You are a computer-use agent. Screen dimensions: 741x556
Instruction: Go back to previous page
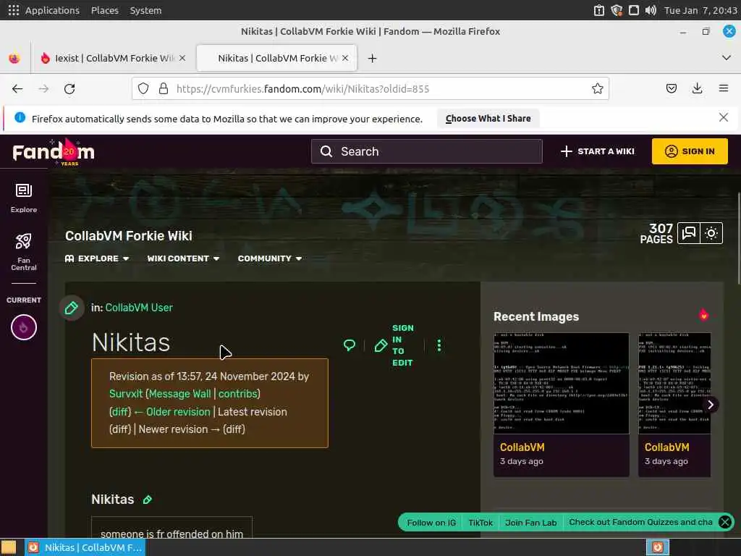coord(17,89)
